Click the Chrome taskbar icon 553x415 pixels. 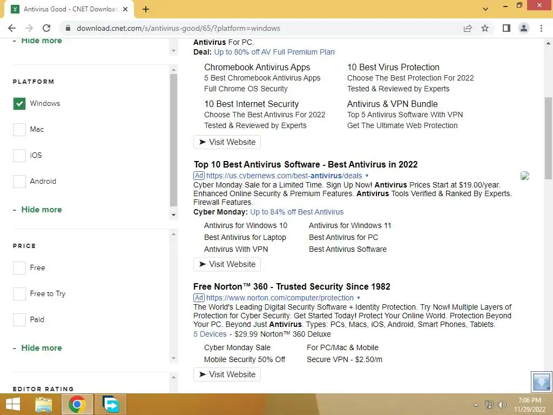click(77, 404)
